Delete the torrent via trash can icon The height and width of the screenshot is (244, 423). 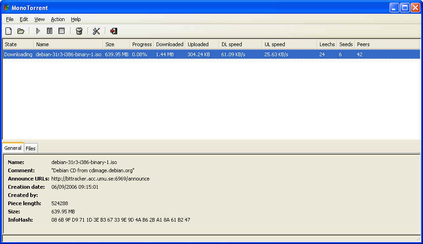pyautogui.click(x=79, y=31)
